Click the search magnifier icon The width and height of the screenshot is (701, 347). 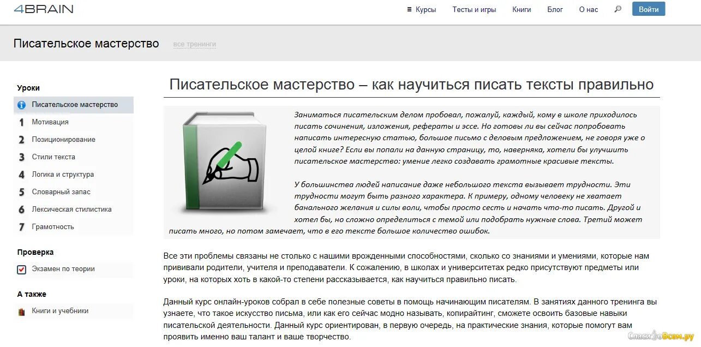point(618,9)
